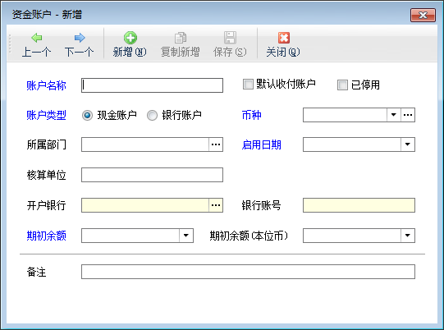Image resolution: width=444 pixels, height=330 pixels.
Task: Expand the 期初余额(本位币) dropdown arrow
Action: (x=408, y=236)
